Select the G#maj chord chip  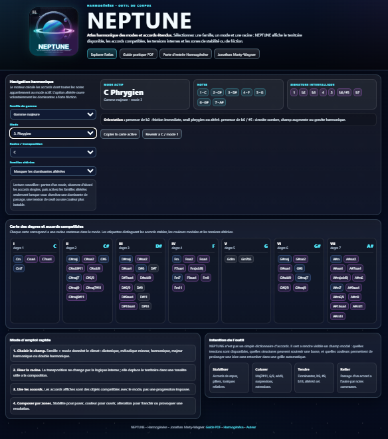pos(284,259)
